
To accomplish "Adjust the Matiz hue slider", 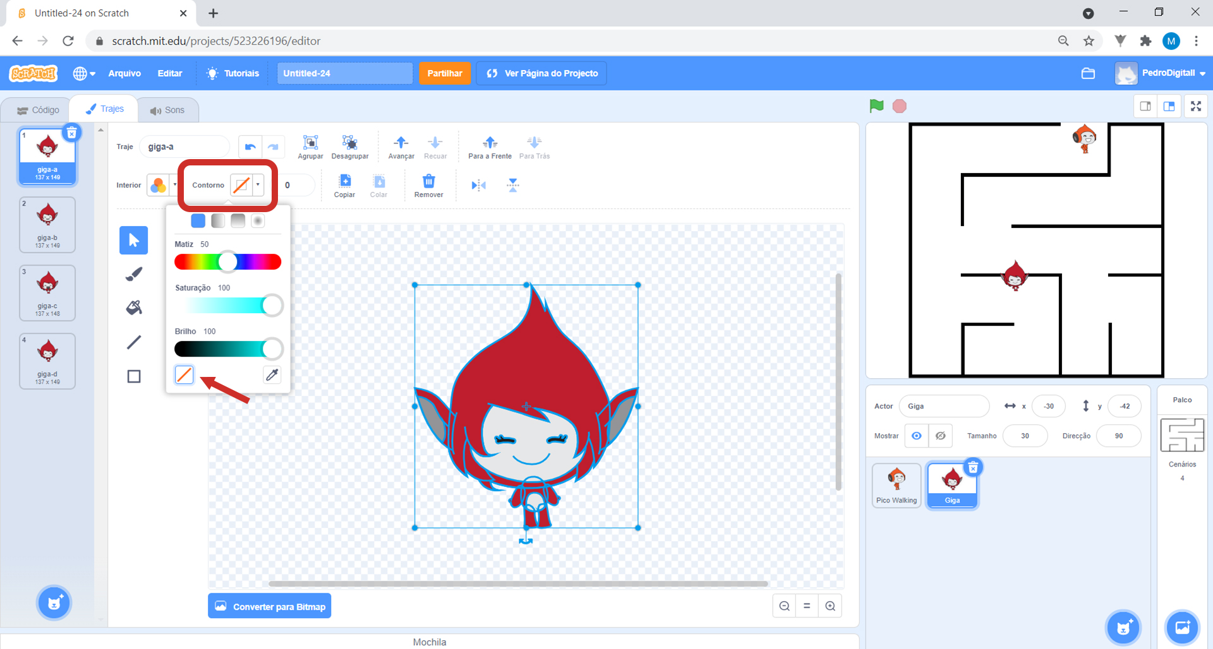I will 227,261.
